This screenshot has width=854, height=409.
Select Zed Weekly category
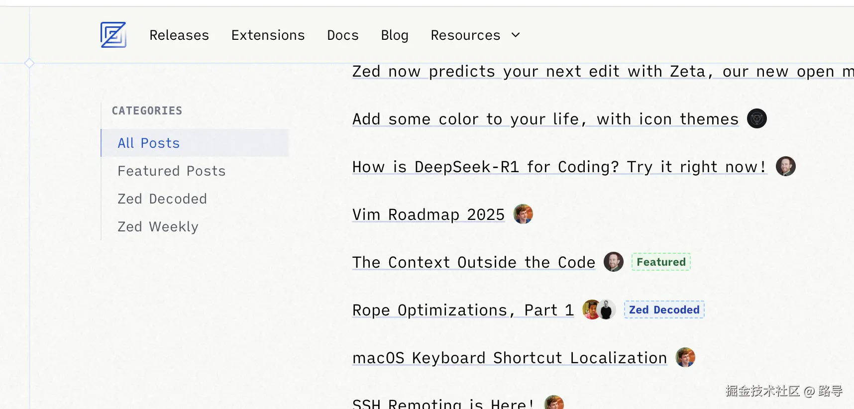point(158,227)
